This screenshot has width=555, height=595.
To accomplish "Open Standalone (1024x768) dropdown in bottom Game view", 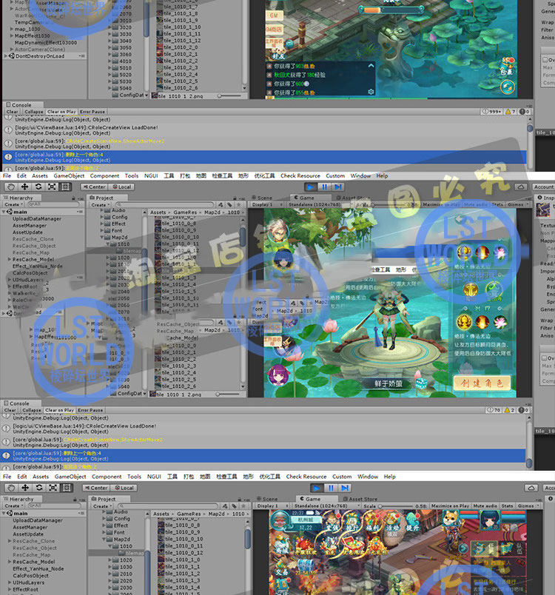I will click(326, 506).
